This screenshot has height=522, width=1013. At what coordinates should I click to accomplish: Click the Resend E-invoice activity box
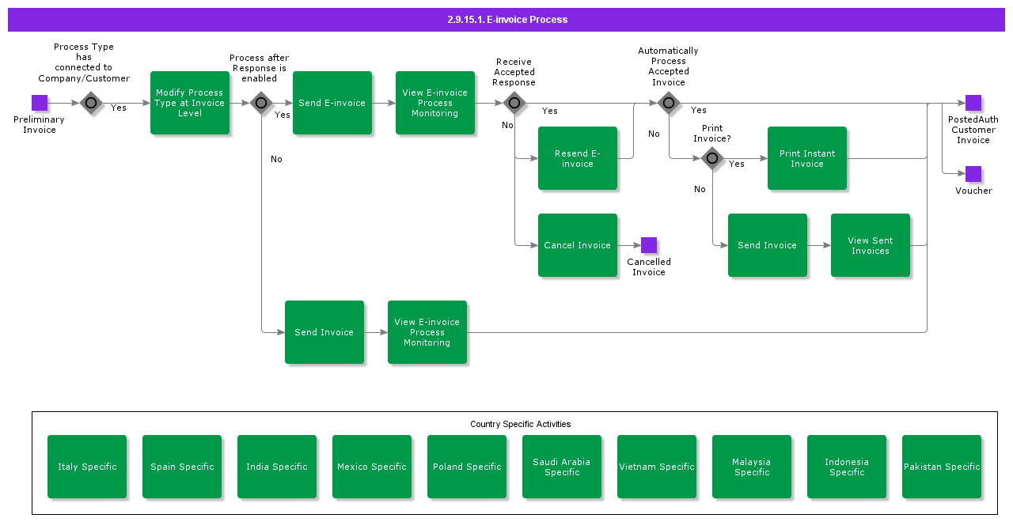(578, 158)
